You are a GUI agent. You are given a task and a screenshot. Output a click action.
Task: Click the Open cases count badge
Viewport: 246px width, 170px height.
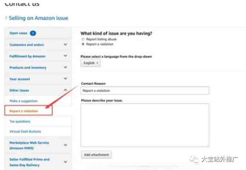pos(33,33)
